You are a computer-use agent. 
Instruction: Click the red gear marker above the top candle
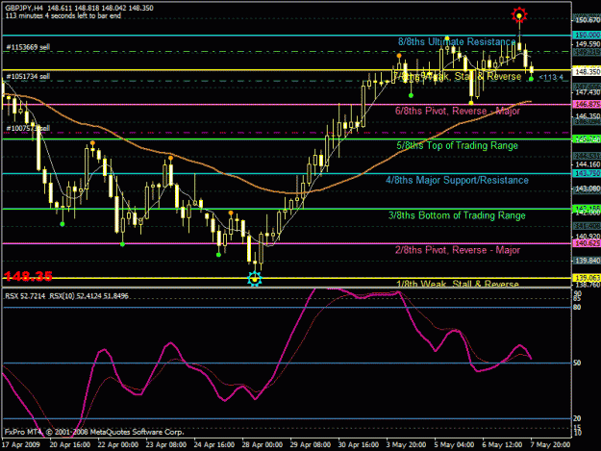pos(519,15)
